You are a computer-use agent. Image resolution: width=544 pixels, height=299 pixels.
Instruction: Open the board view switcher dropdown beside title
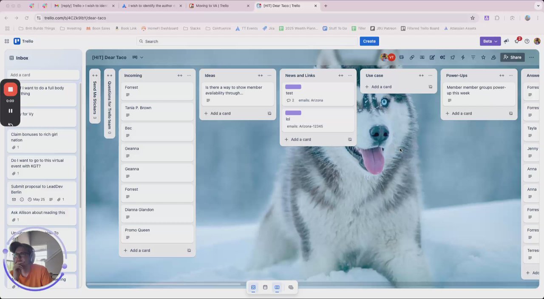138,57
